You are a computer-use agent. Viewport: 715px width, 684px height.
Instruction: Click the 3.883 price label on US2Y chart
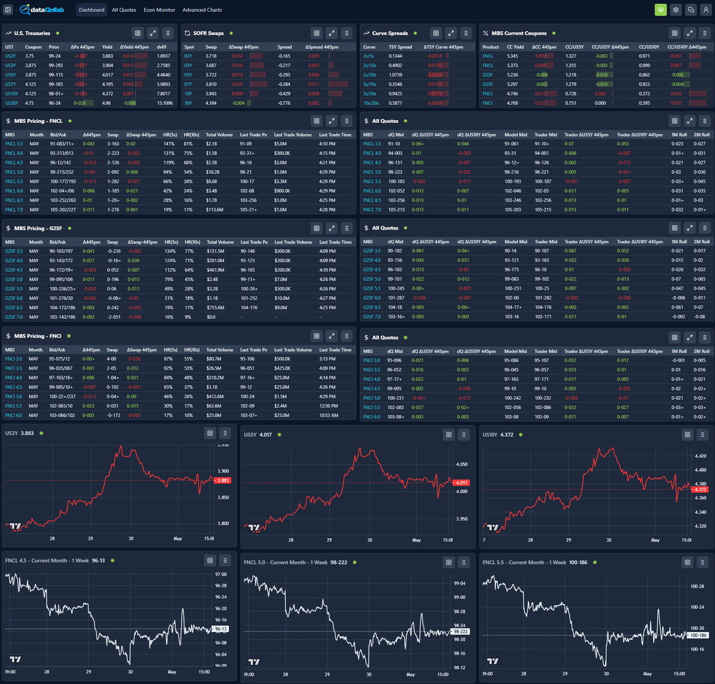[222, 480]
